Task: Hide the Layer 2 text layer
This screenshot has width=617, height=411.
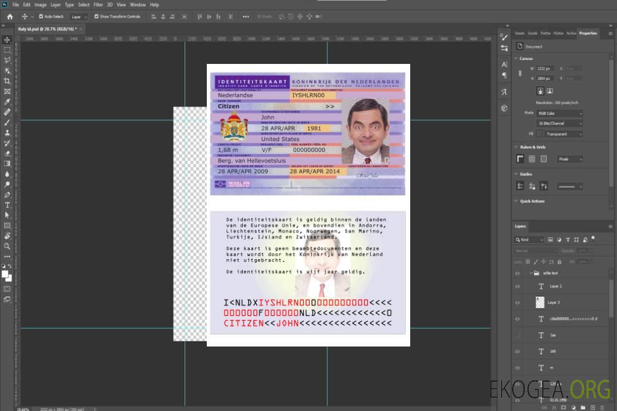Action: tap(518, 286)
